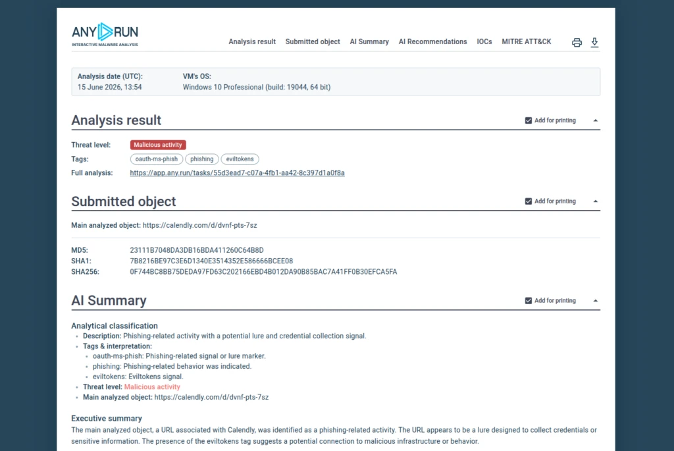Screen dimensions: 674x451
Task: Jump to MITRE ATT&CK section
Action: [526, 41]
